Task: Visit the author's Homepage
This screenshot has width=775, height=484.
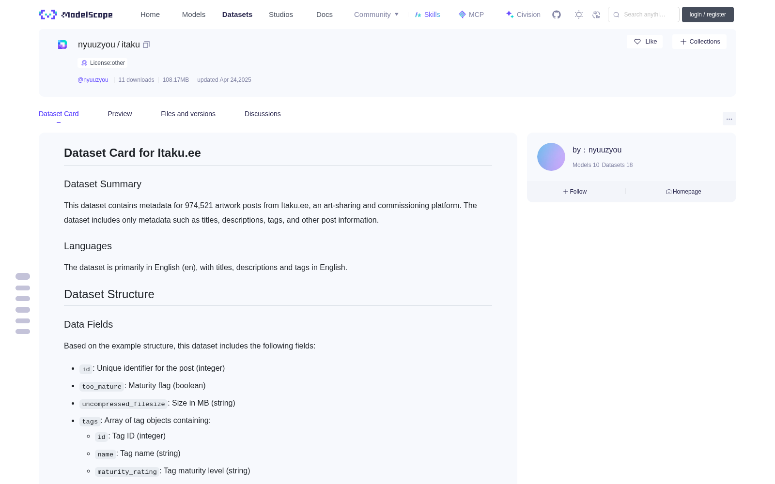Action: [x=683, y=192]
